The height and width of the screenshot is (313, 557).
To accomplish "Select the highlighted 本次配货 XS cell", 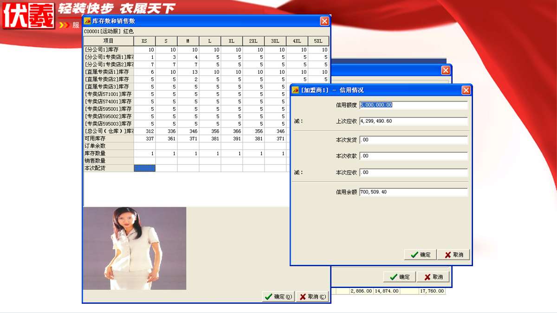I will [x=144, y=168].
